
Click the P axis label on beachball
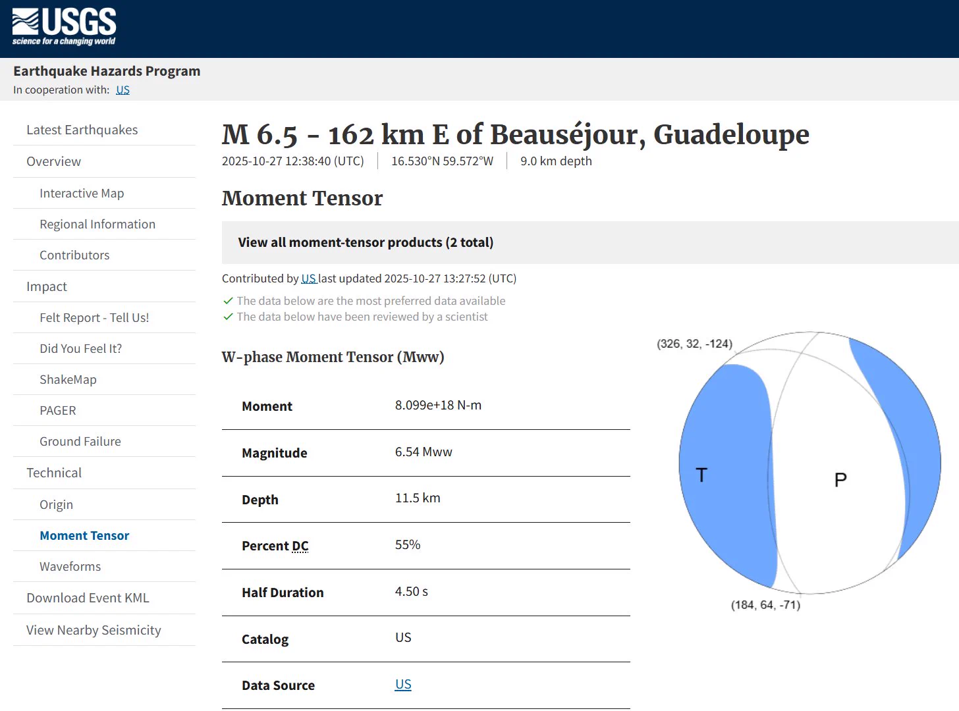[x=840, y=479]
